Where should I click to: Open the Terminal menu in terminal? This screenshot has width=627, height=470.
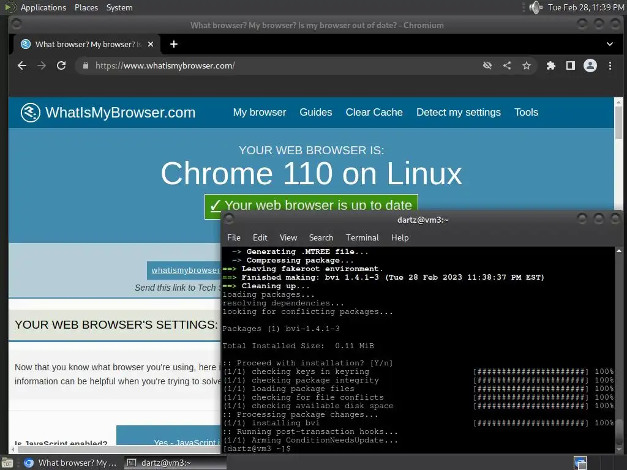tap(362, 237)
